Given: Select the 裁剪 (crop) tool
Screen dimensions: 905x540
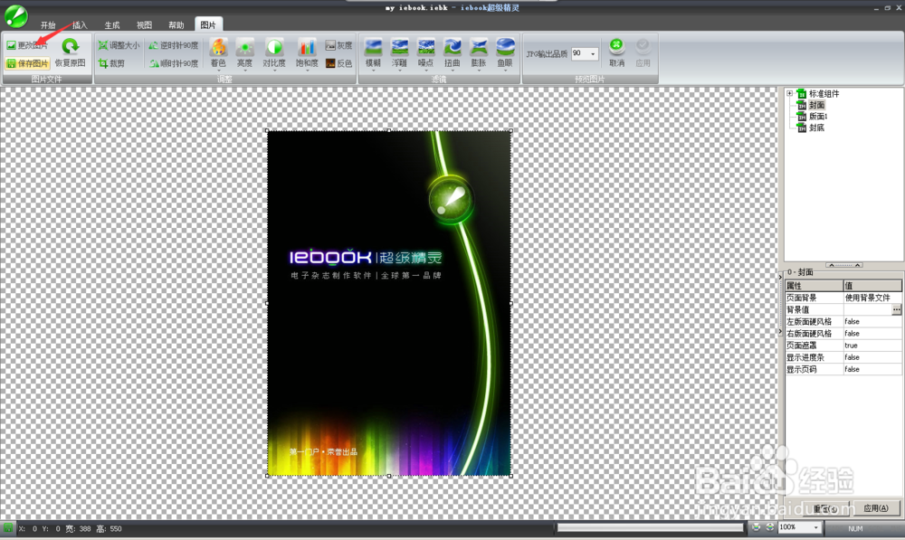Looking at the screenshot, I should tap(111, 63).
